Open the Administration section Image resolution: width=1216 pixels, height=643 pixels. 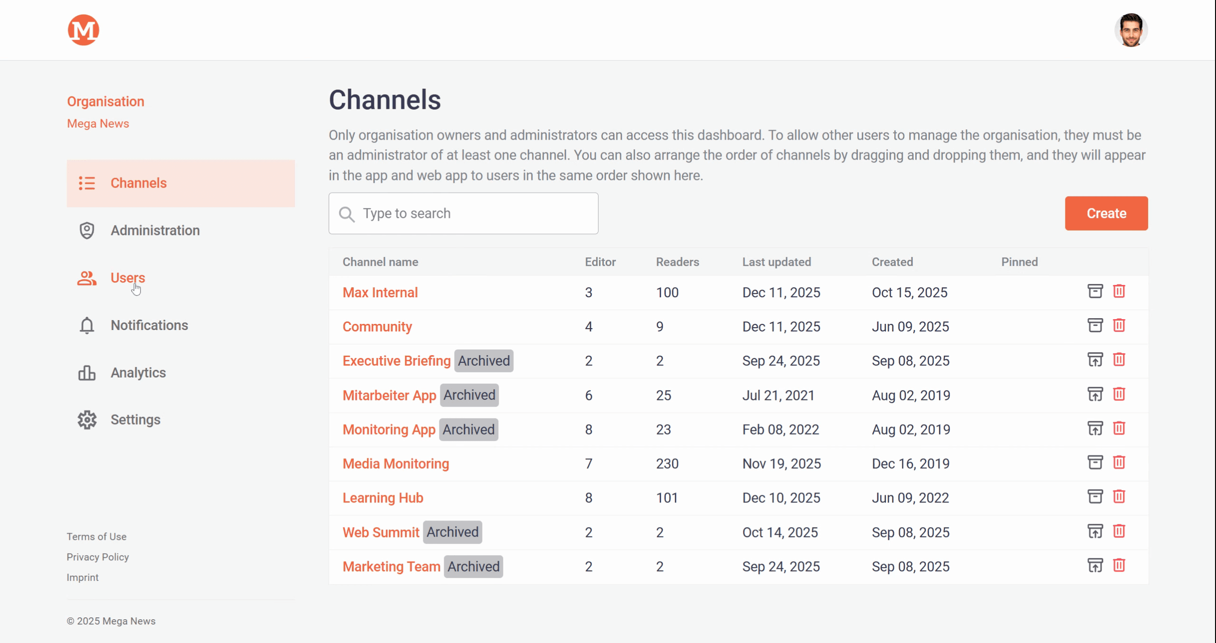155,230
